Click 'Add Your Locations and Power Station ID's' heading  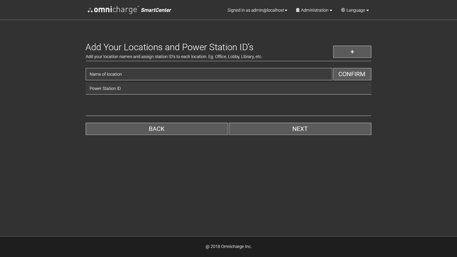coord(169,47)
